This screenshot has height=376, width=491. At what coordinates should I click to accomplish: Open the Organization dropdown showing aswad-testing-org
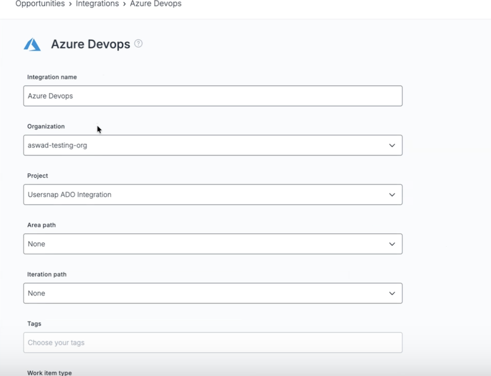coord(213,145)
